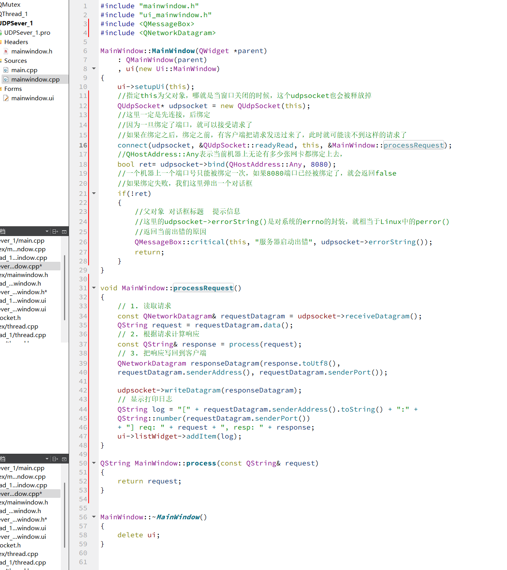Click #include <QNetworkDatagram> line

158,33
